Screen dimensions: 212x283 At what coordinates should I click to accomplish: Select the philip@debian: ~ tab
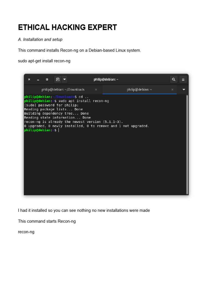click(x=139, y=90)
